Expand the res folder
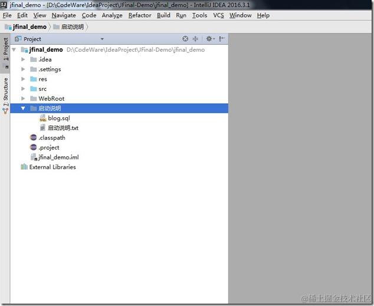Screen dimensions: 374x306 [x=23, y=79]
